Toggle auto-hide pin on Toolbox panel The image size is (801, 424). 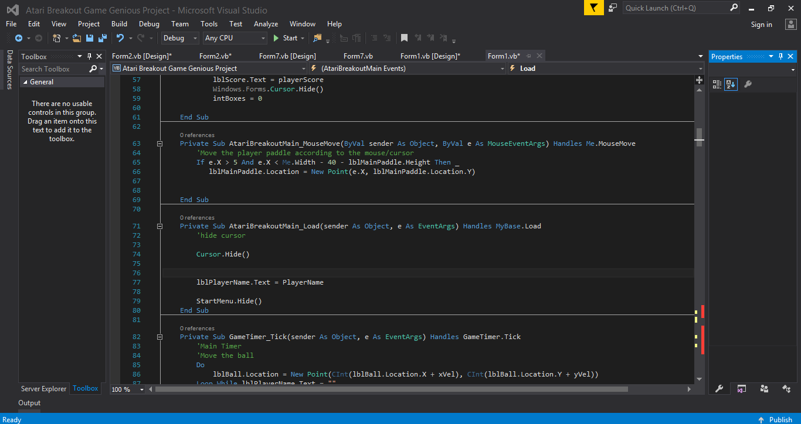pyautogui.click(x=90, y=56)
